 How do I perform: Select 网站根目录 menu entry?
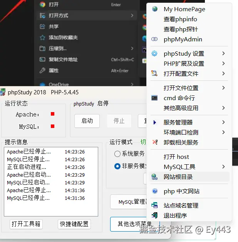tap(189, 177)
